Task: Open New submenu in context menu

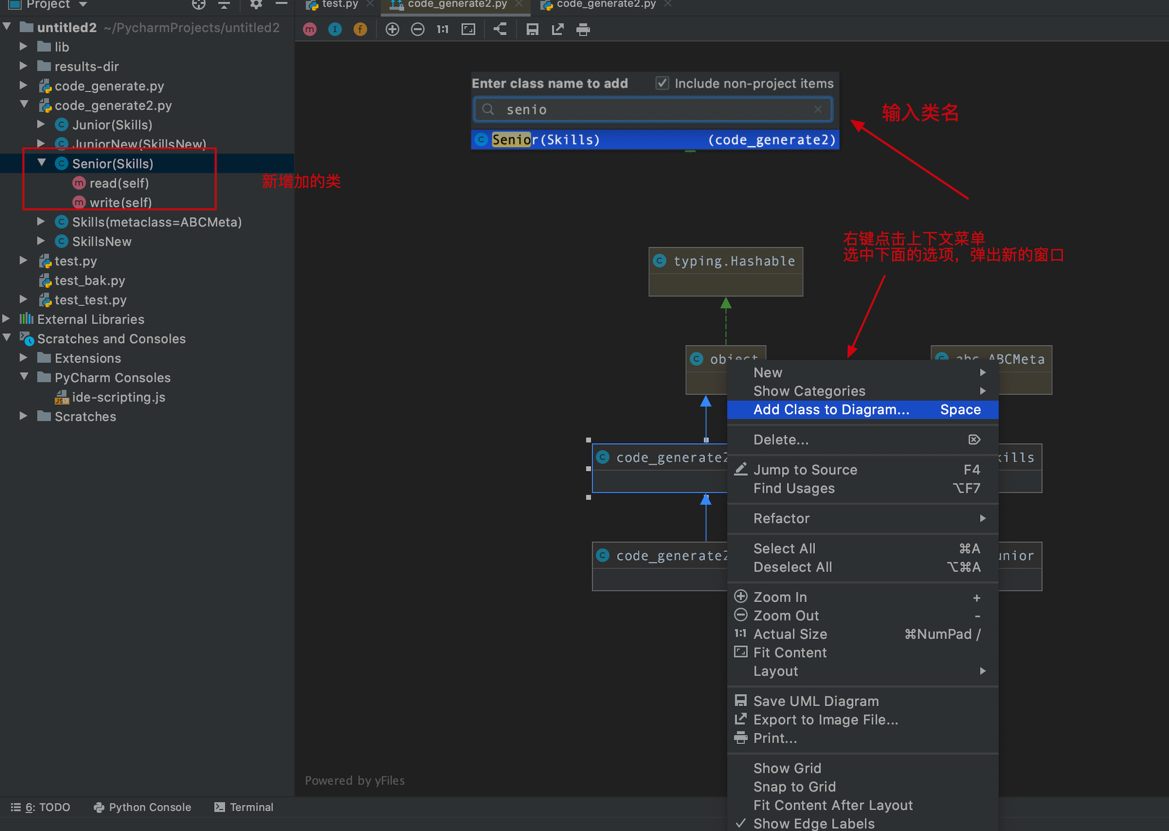Action: (x=863, y=372)
